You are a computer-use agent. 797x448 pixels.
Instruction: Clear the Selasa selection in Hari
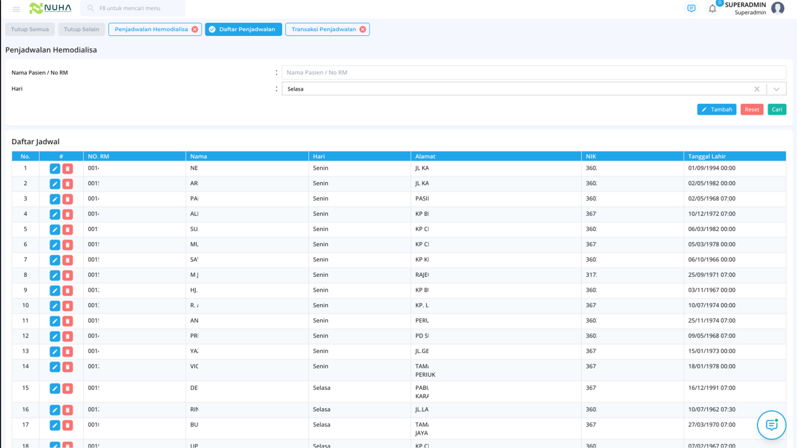tap(757, 89)
